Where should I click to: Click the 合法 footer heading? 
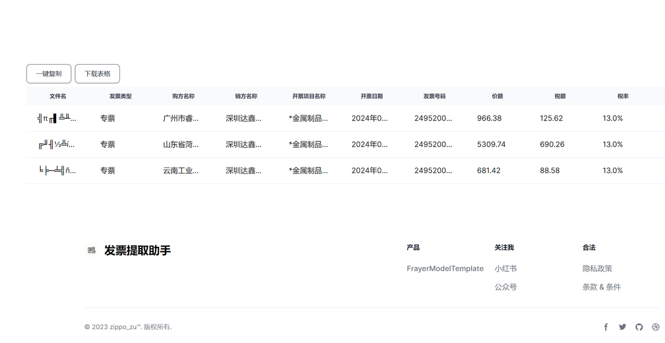[x=589, y=247]
